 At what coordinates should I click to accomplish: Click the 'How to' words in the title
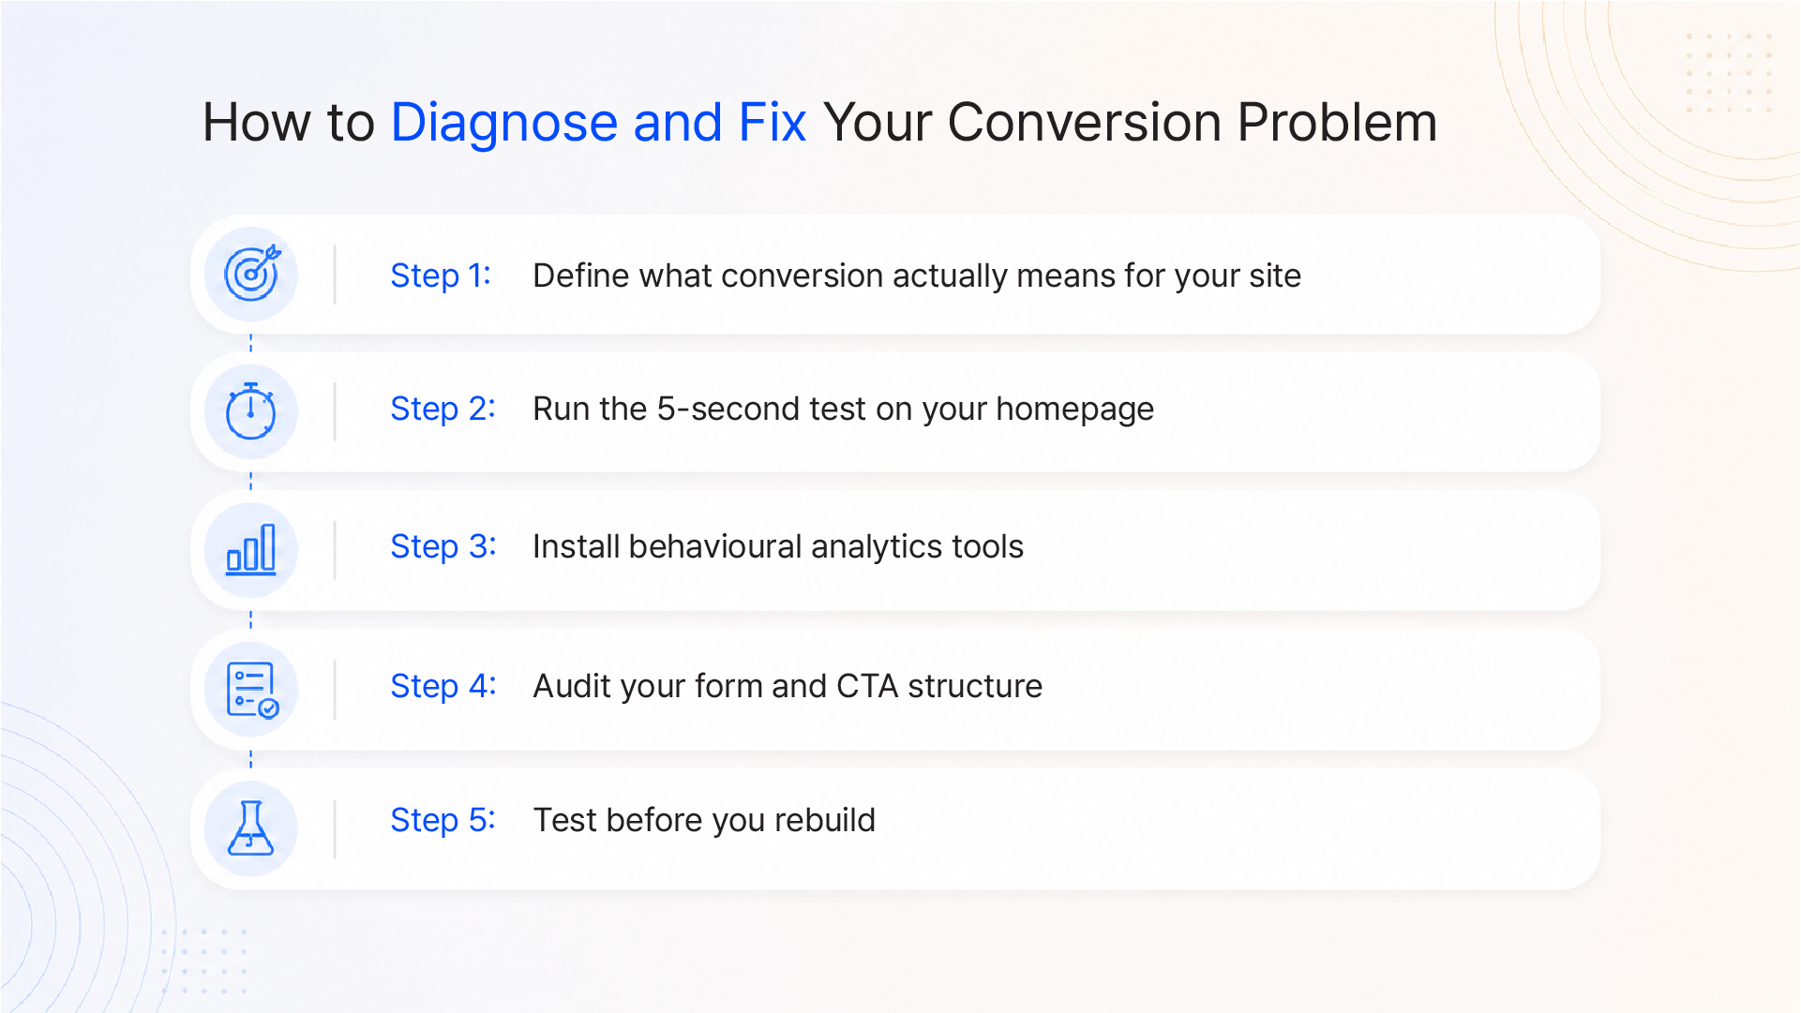click(289, 123)
